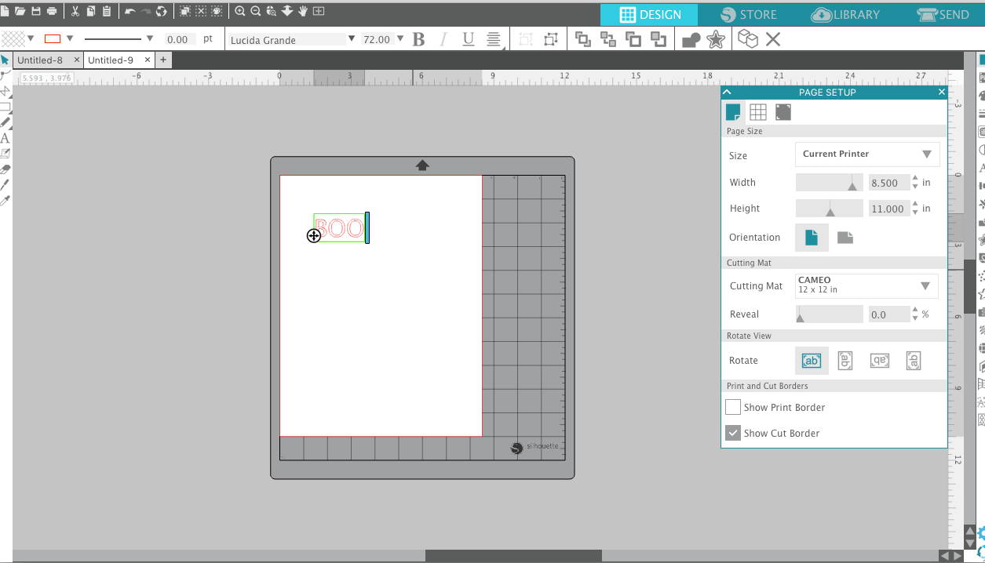Select the Eraser tool
This screenshot has height=563, width=985.
point(5,169)
